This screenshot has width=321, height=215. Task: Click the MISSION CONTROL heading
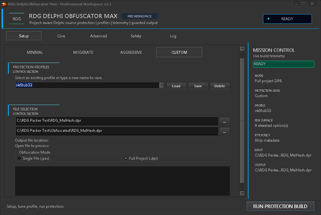coord(274,50)
